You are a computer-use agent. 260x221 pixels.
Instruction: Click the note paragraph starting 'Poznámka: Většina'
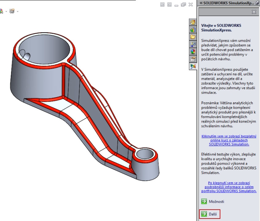pos(228,114)
